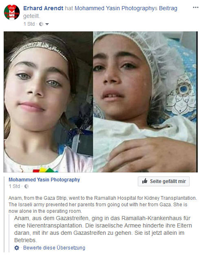Click the globe privacy icon near the top timestamp
Image resolution: width=201 pixels, height=256 pixels.
click(41, 24)
